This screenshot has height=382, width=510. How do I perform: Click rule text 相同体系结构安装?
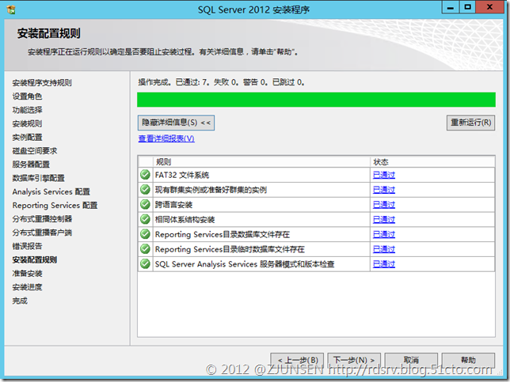185,220
